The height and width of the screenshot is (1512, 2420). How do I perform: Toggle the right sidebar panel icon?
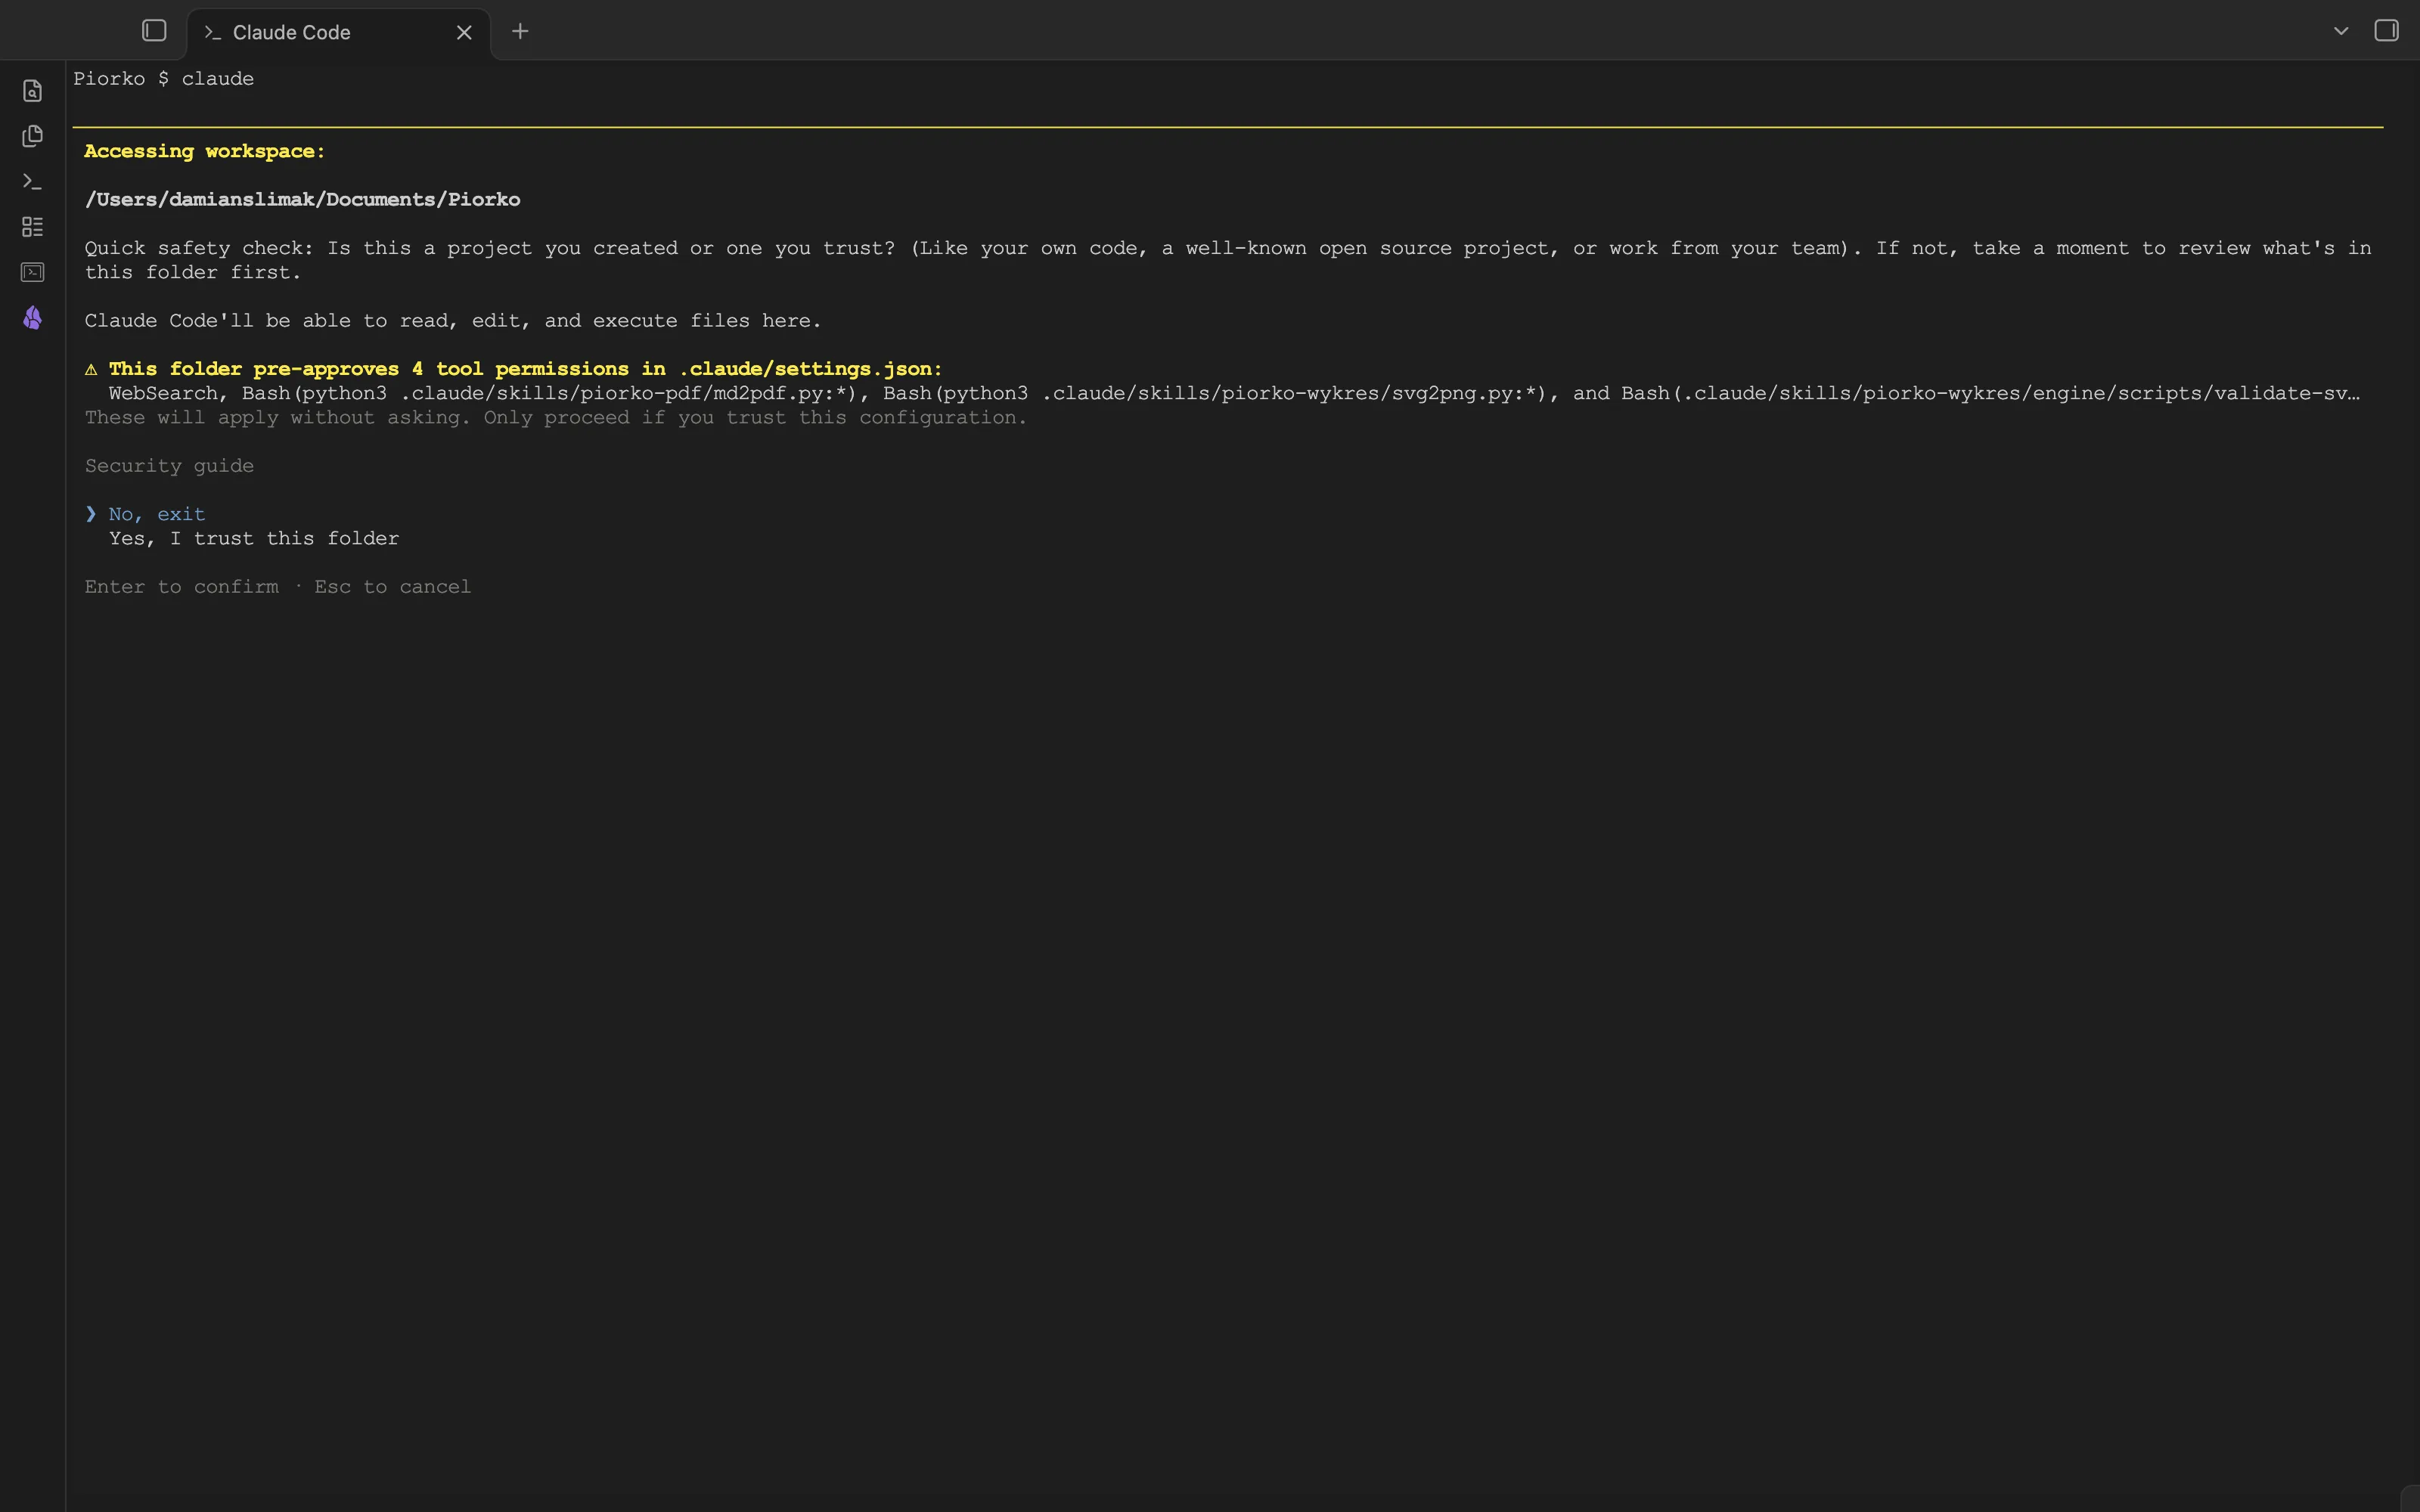2386,31
